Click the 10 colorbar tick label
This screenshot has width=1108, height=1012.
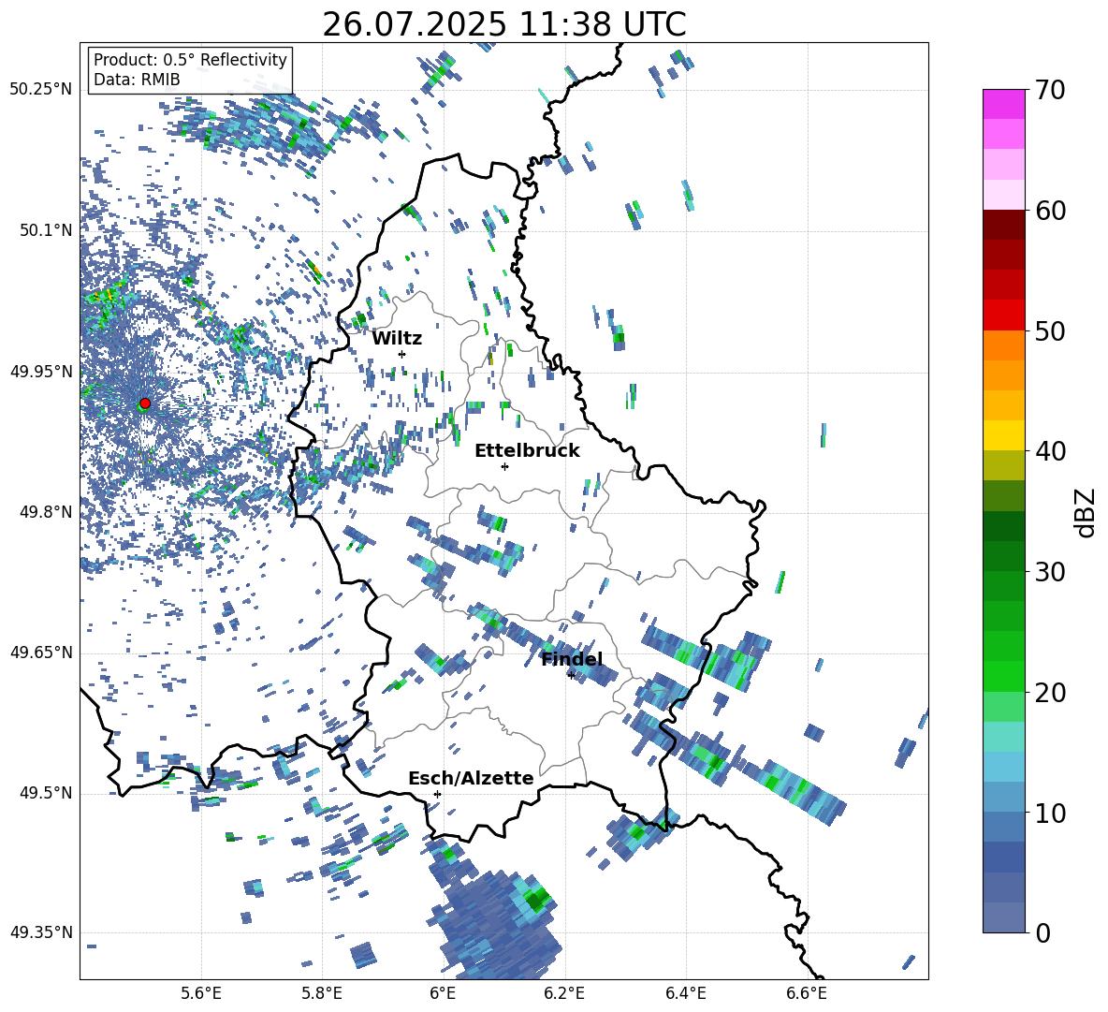pos(1050,813)
